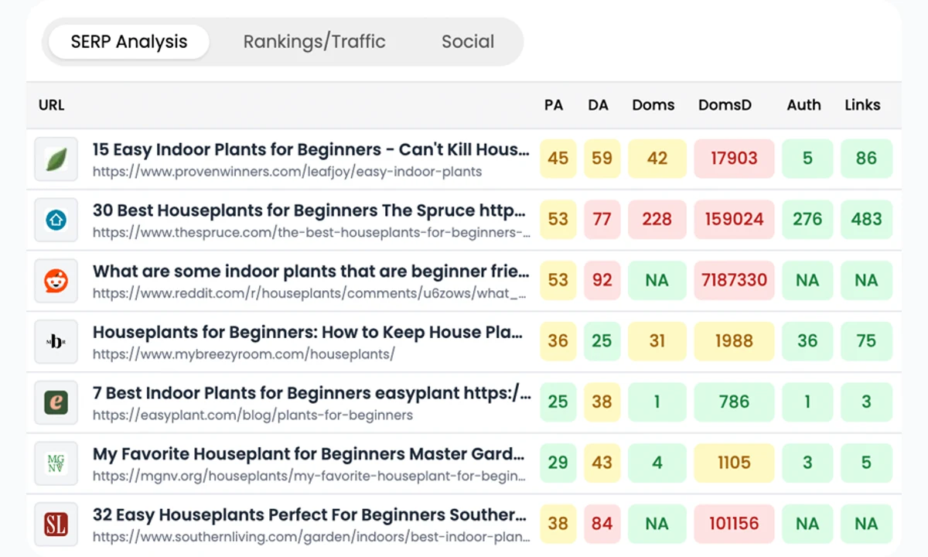Open the Reddit 'What are some indoor plants' title
The height and width of the screenshot is (557, 928).
tap(312, 272)
